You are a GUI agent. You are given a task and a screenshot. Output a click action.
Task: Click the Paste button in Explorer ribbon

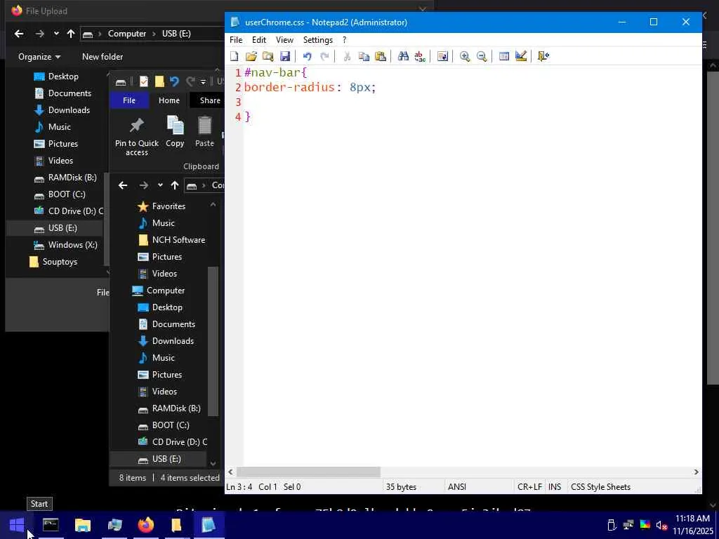click(204, 132)
